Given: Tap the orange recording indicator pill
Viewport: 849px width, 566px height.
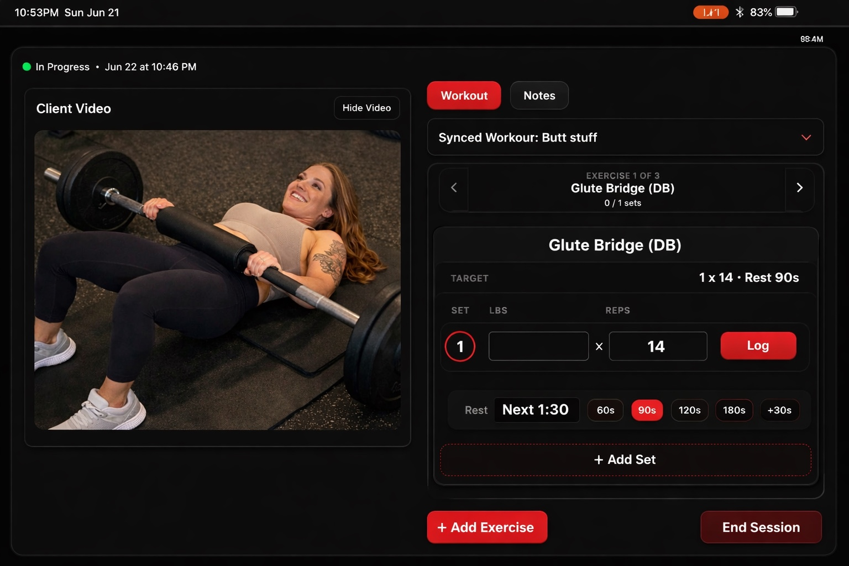Looking at the screenshot, I should pos(711,12).
